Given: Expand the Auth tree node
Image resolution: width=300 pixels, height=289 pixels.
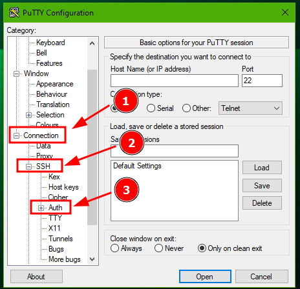Looking at the screenshot, I should pos(41,208).
